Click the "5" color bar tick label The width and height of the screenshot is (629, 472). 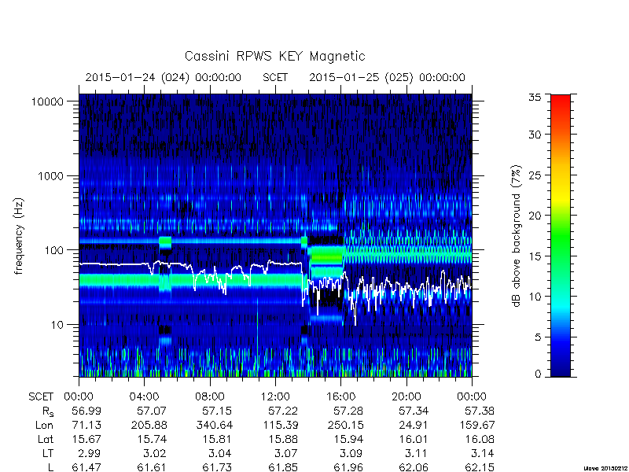[x=538, y=337]
